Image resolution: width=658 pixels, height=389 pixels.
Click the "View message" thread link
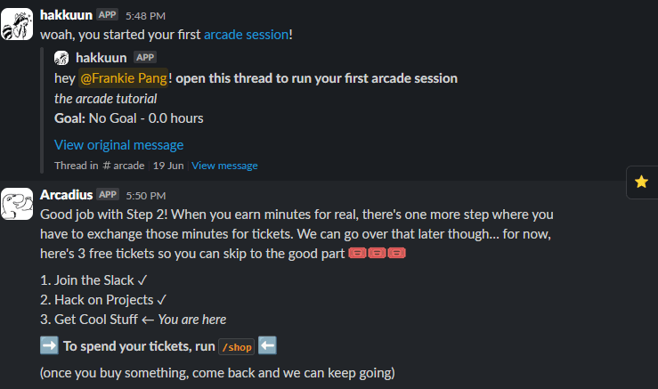pos(224,166)
